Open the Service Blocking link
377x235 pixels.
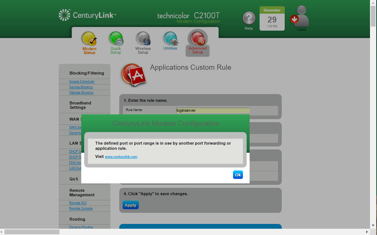pyautogui.click(x=81, y=87)
